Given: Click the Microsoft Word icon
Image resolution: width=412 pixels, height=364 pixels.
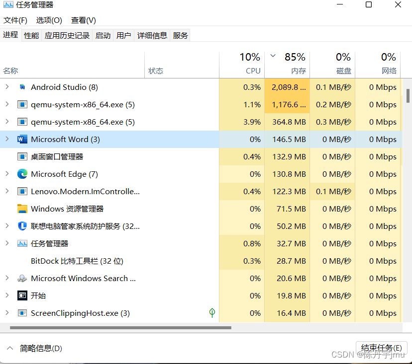Looking at the screenshot, I should pos(22,139).
